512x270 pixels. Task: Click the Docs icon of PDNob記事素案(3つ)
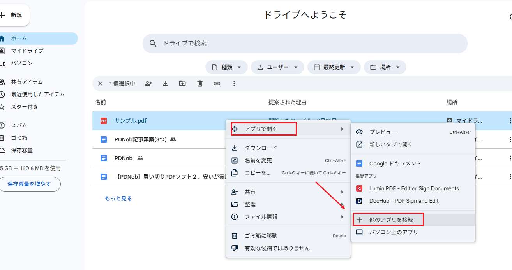(104, 139)
